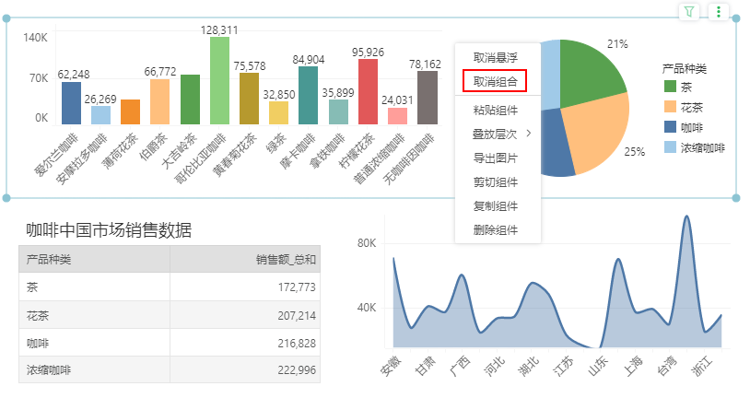The image size is (750, 398).
Task: Click 粘贴组件 in the context menu
Action: [495, 111]
